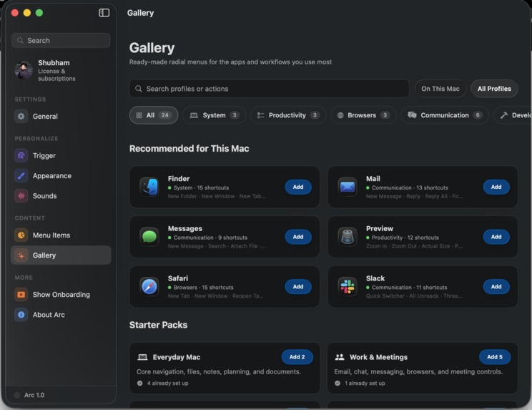Screen dimensions: 532x410
Task: Click Add 5 for Work & Meetings
Action: point(495,357)
